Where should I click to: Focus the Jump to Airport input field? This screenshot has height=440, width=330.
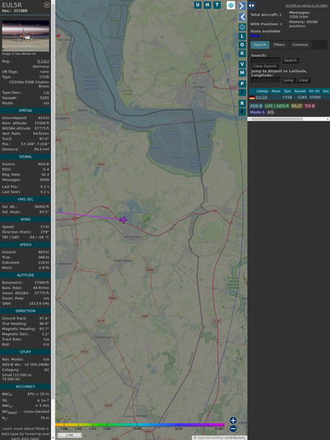tap(266, 80)
